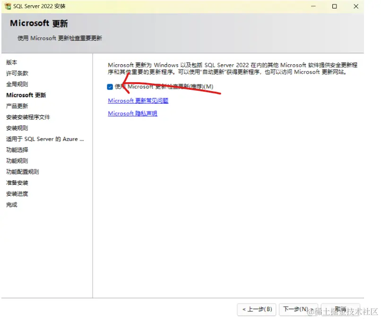Image resolution: width=381 pixels, height=319 pixels.
Task: Open the Microsoft 更新常见问题 link
Action: point(138,101)
